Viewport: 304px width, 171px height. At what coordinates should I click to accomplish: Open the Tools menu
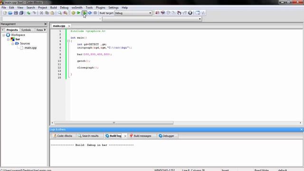pyautogui.click(x=89, y=8)
